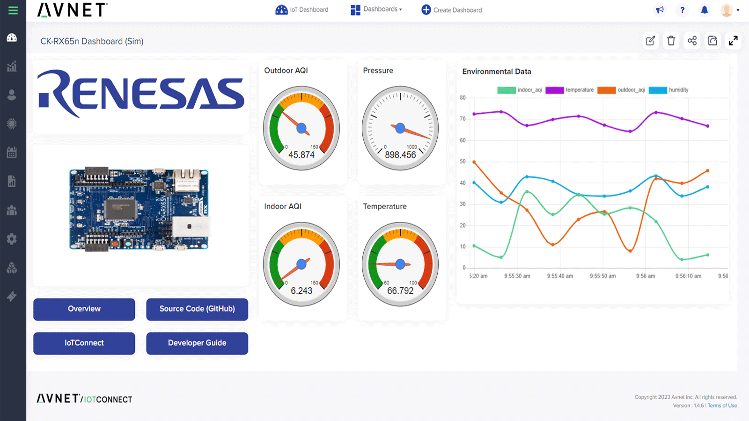
Task: Click the plug sidebar icon at bottom
Action: [x=12, y=296]
